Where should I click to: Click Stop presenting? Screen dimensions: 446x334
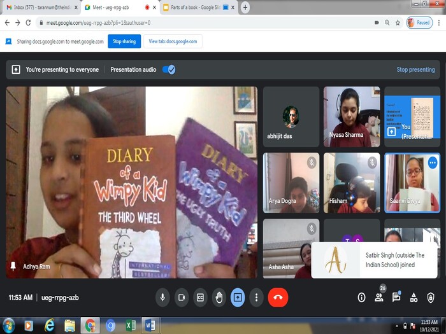415,69
